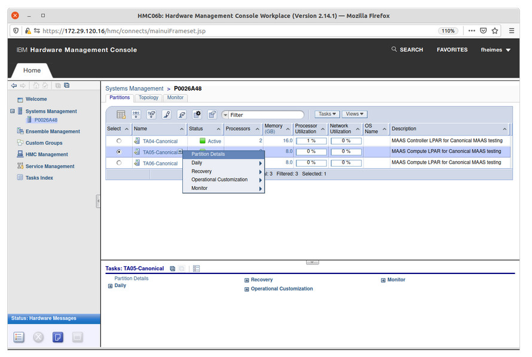Click the Service Management wrench icon
Screen dimensions: 532x357
click(x=20, y=167)
